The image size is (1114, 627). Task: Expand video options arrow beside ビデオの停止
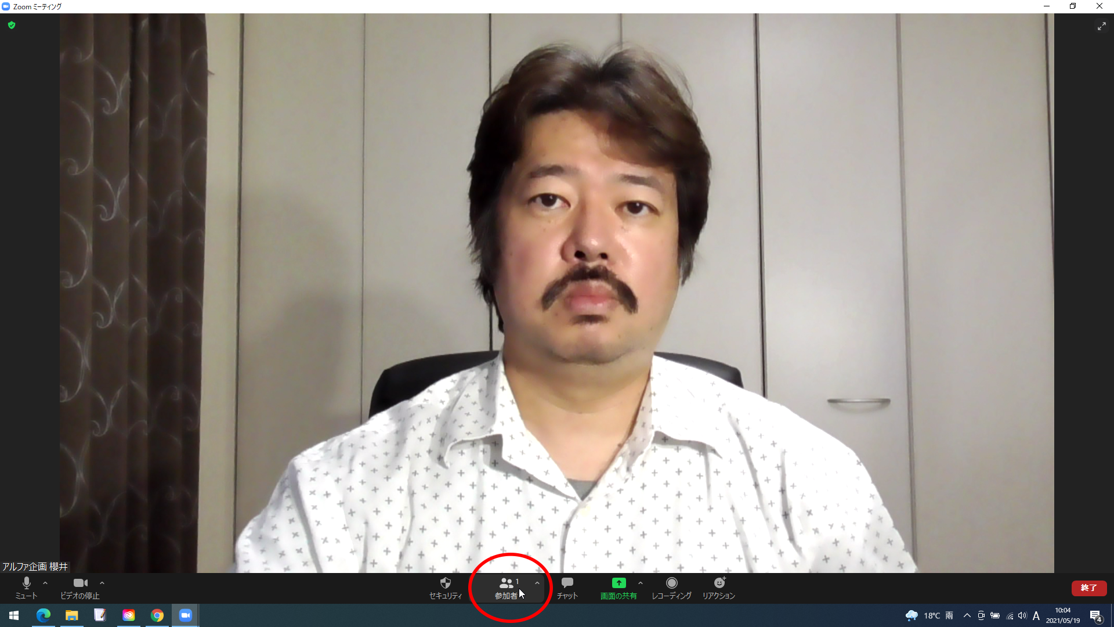coord(102,583)
